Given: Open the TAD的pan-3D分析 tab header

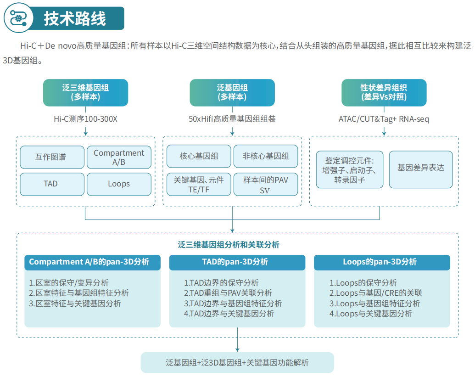Looking at the screenshot, I should click(x=237, y=263).
